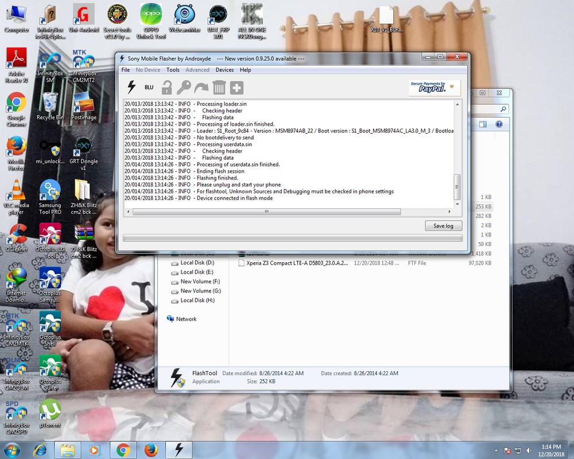Open the mi_unlock desktop icon

click(50, 151)
